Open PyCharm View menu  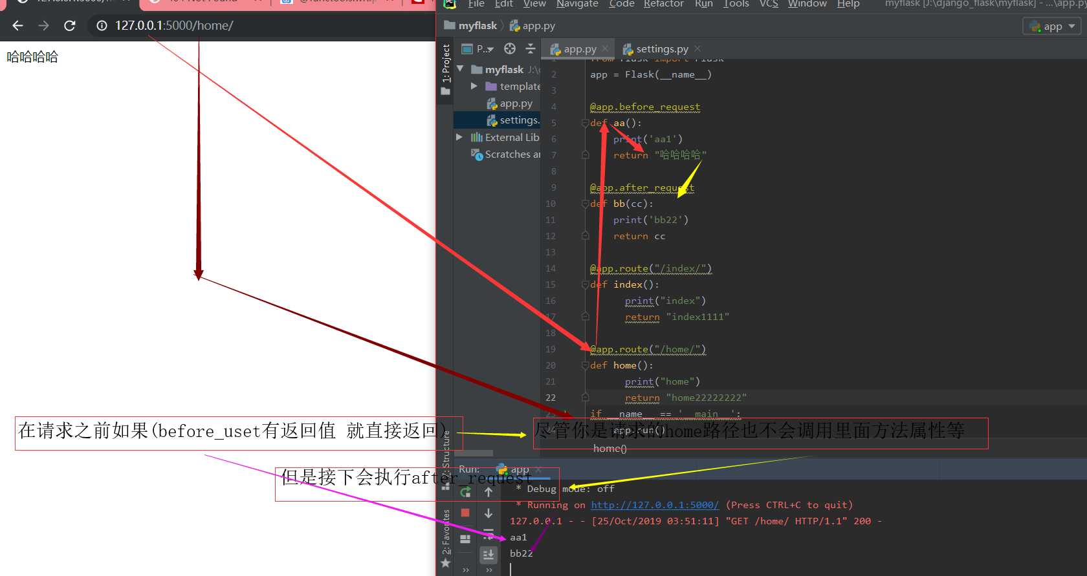point(534,4)
